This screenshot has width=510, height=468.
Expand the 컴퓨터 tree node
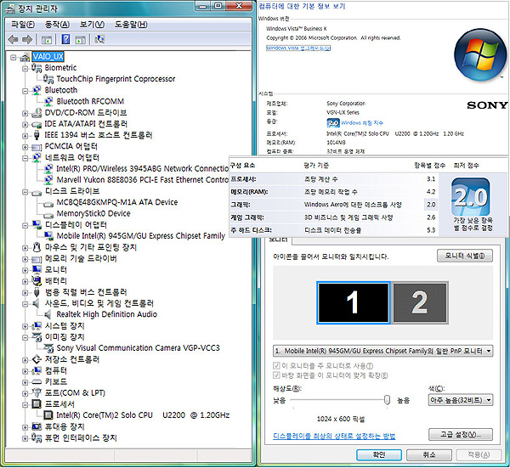pyautogui.click(x=25, y=371)
